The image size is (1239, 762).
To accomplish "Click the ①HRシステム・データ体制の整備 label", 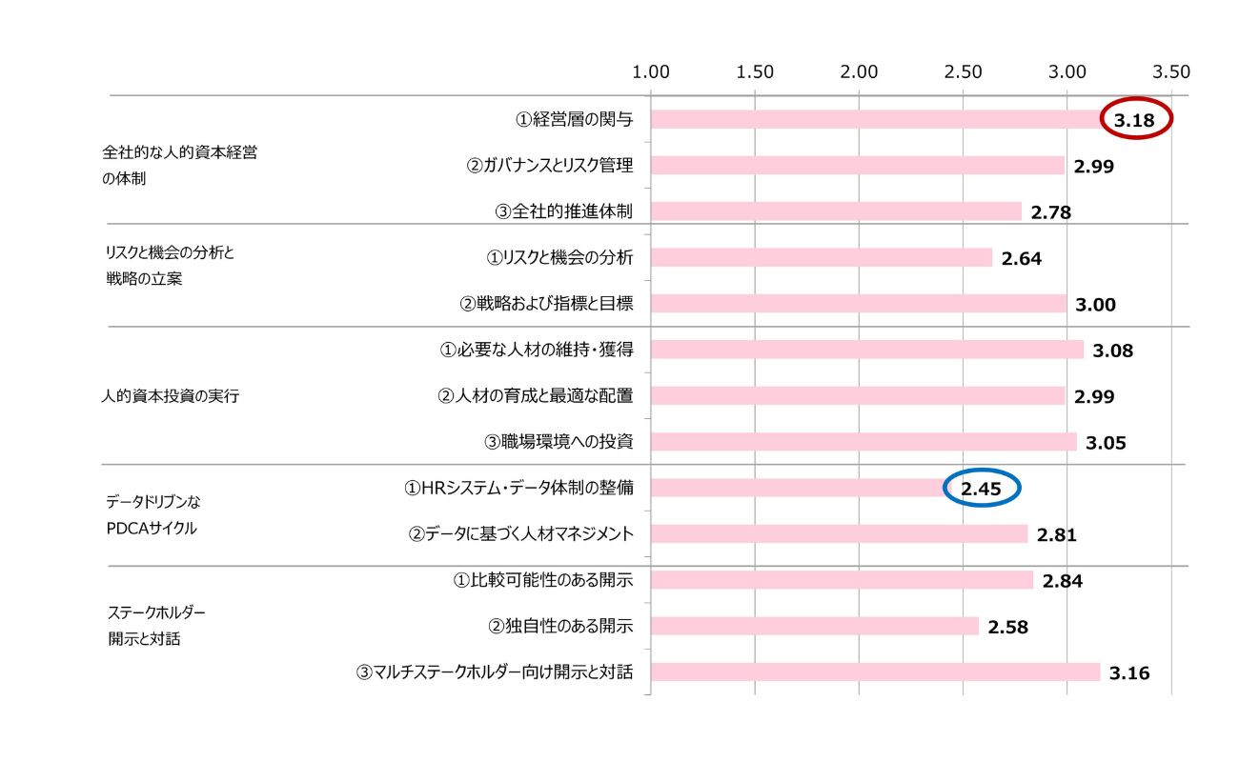I will tap(518, 488).
